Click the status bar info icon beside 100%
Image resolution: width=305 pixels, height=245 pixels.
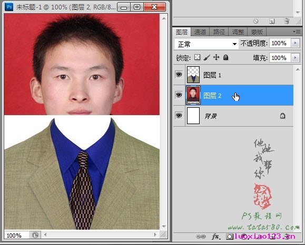point(35,236)
